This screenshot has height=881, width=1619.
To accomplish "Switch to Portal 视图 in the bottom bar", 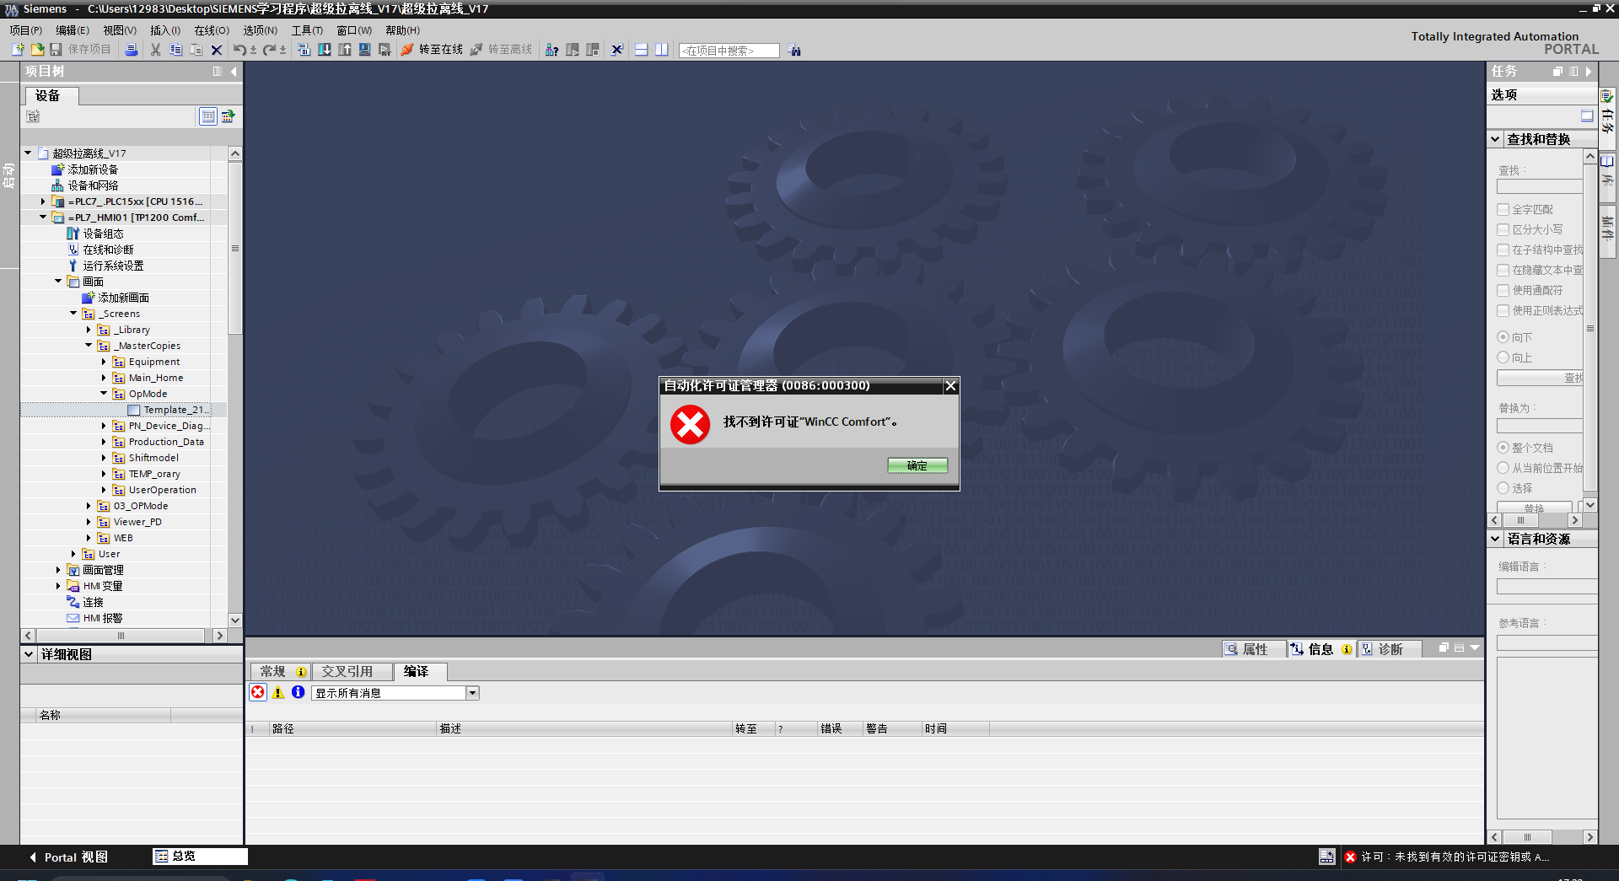I will (x=69, y=857).
